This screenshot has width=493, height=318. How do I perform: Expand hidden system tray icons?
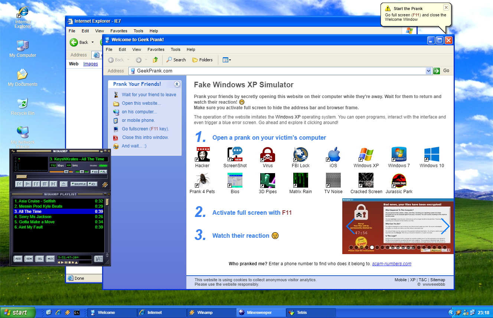451,313
